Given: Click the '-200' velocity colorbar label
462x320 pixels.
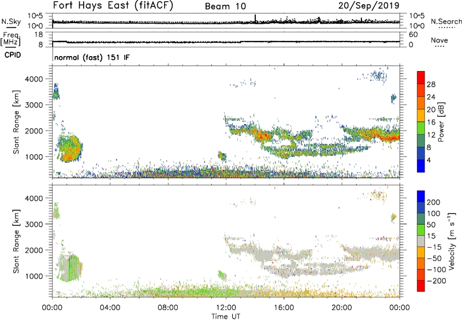Looking at the screenshot, I should [x=436, y=281].
